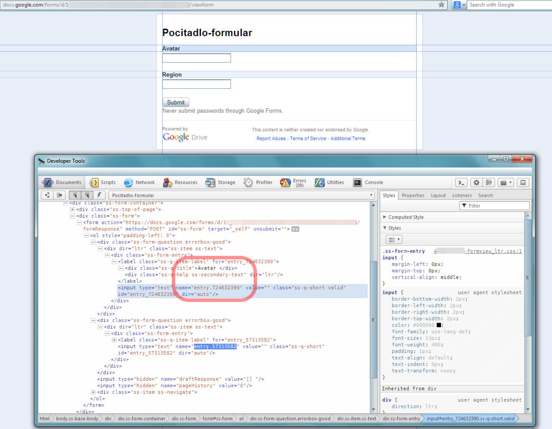Viewport: 552px width, 429px height.
Task: Open the Utilities panel
Action: pos(329,182)
